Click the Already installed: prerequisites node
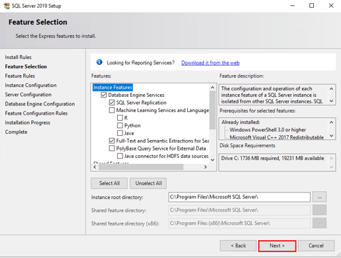The width and height of the screenshot is (341, 258). (241, 122)
